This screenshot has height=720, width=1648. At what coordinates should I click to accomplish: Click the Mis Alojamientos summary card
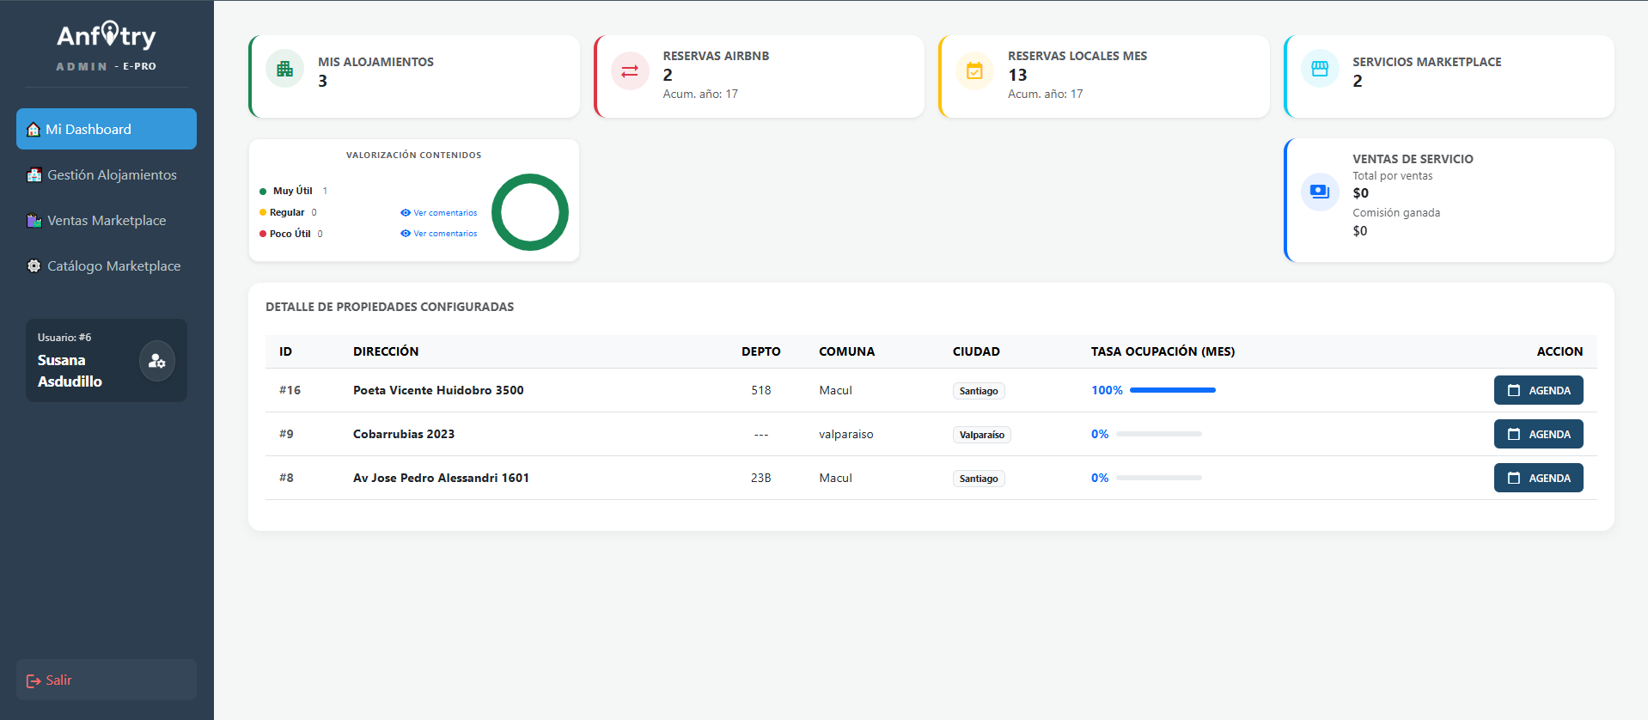(x=414, y=76)
